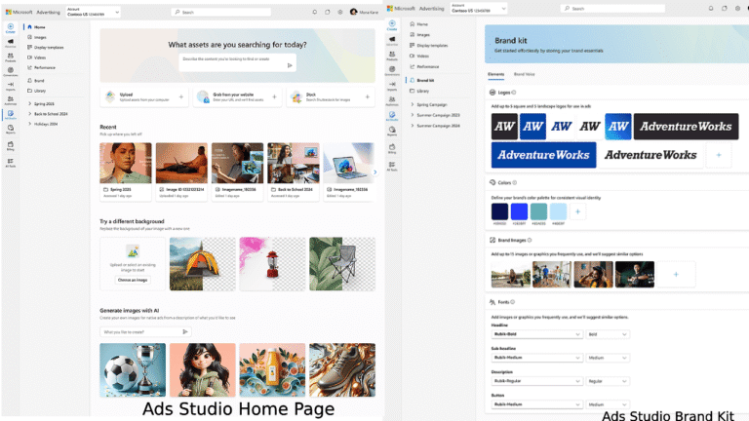The image size is (749, 421).
Task: Click send arrow beside 'What you like to create?'
Action: point(185,331)
